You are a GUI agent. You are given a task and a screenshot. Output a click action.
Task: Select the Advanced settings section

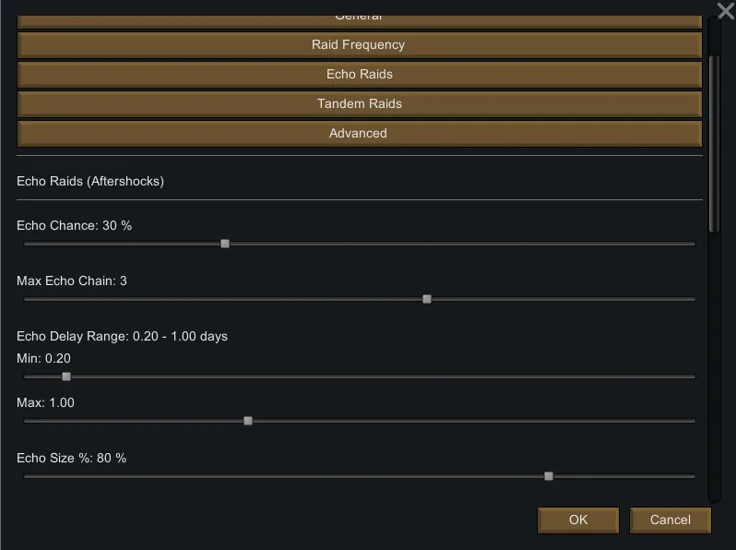coord(359,133)
